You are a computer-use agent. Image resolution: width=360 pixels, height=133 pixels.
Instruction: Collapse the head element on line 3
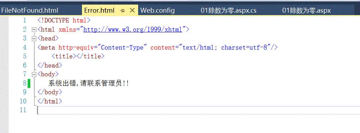34,39
